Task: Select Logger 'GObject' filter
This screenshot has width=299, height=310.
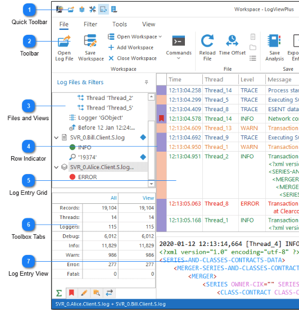Action: point(96,117)
